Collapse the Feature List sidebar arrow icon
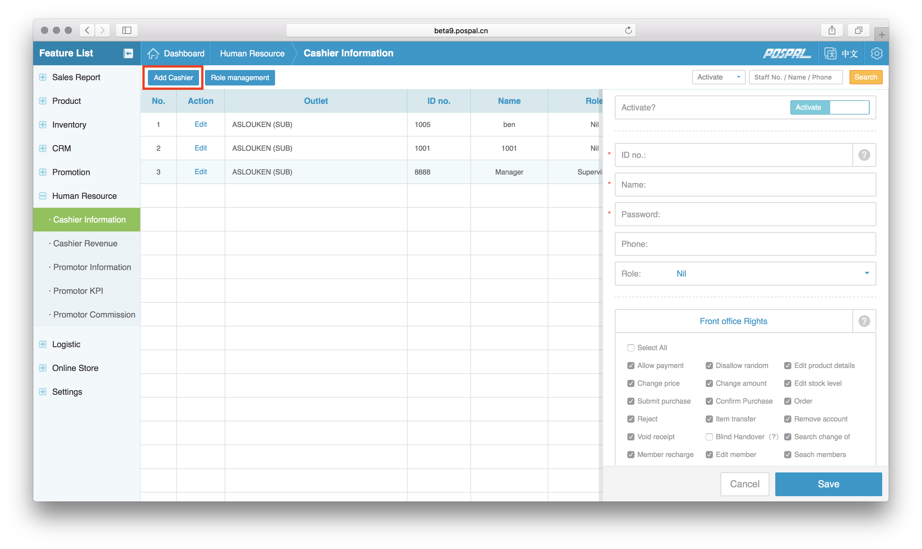The height and width of the screenshot is (549, 922). (128, 53)
